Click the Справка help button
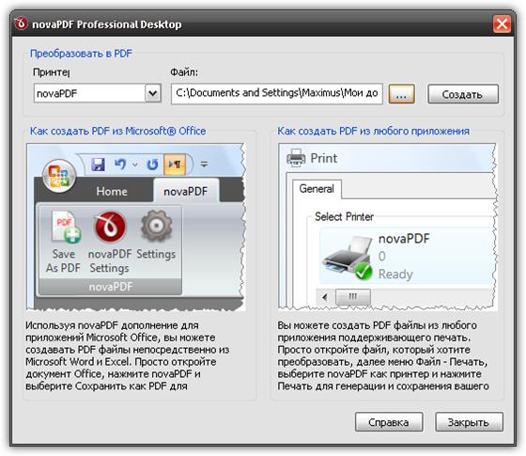 [x=389, y=422]
